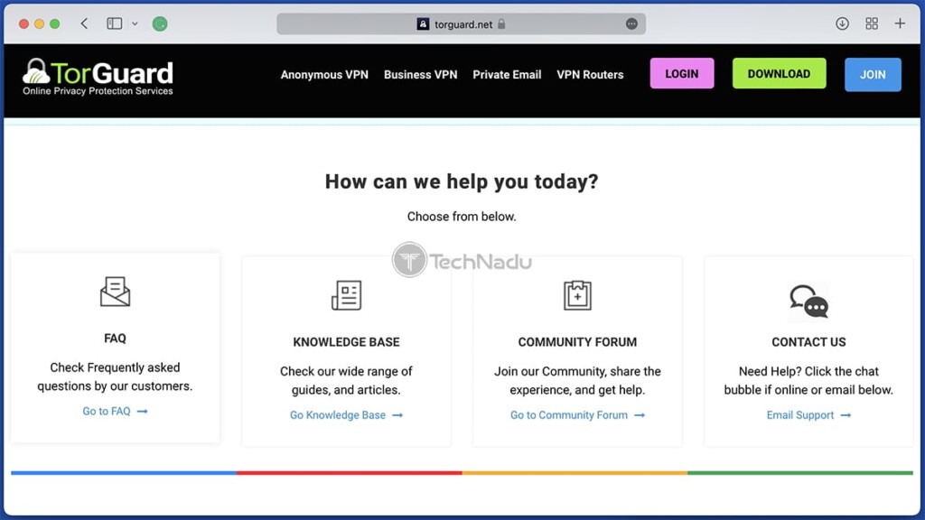Screen dimensions: 925x520
Task: Click the FAQ card heading
Action: point(115,339)
